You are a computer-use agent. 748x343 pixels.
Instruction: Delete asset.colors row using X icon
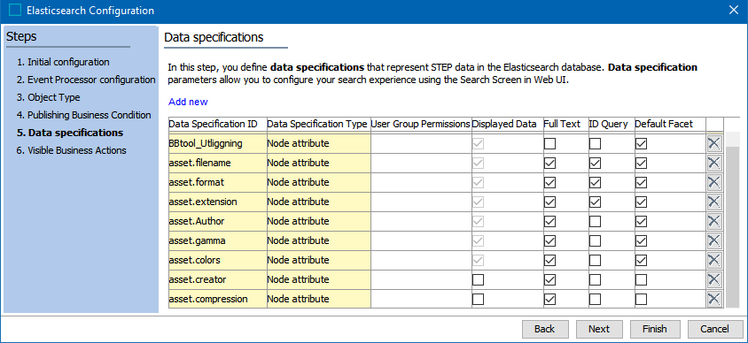coord(714,260)
